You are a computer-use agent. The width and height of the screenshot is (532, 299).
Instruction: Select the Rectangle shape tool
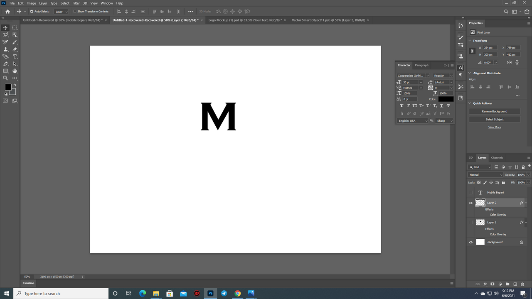pos(5,71)
